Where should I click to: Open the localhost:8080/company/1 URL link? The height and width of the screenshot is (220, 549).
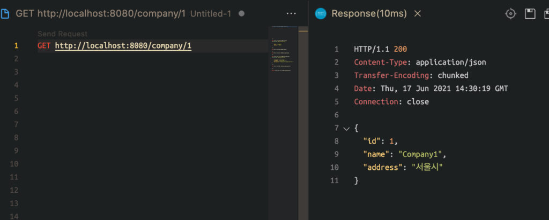point(123,46)
